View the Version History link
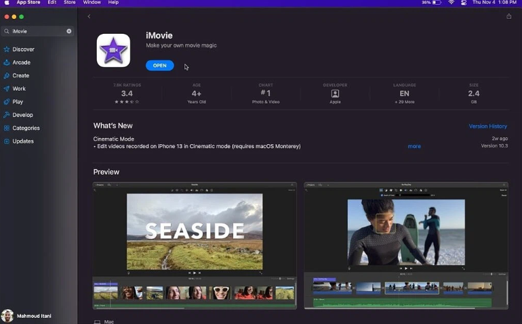 pos(487,126)
